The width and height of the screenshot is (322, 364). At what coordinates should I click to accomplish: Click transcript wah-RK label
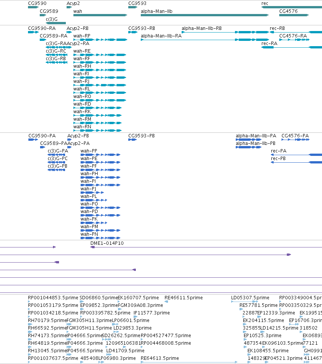tap(82, 112)
